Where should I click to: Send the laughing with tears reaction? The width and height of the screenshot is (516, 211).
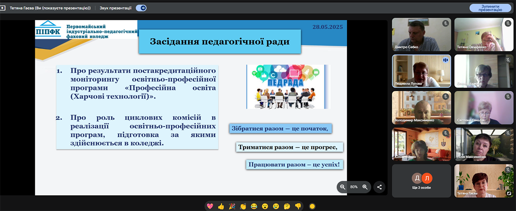[254, 206]
